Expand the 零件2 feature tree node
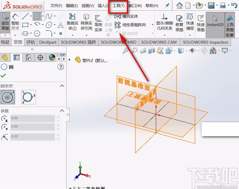The width and height of the screenshot is (239, 189). (x=70, y=60)
